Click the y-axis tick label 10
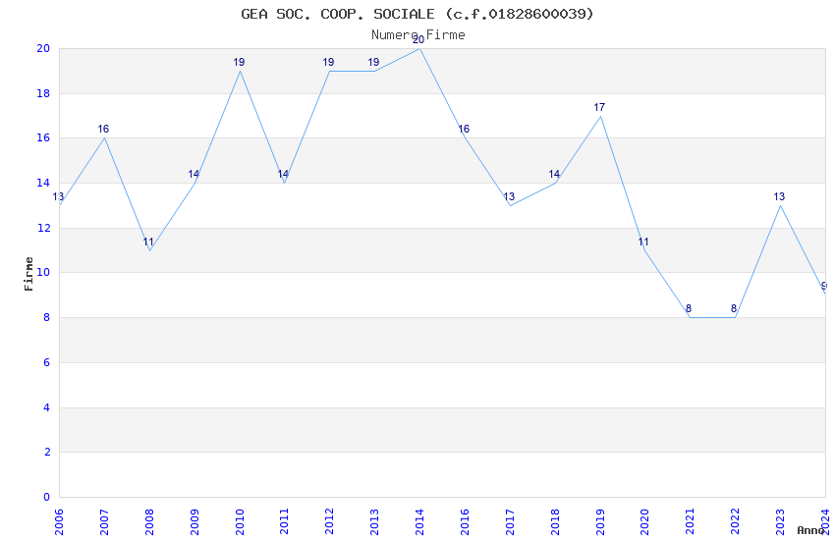 click(43, 272)
